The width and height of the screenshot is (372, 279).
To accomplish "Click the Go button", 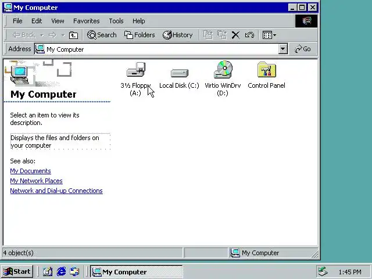I will (x=303, y=49).
